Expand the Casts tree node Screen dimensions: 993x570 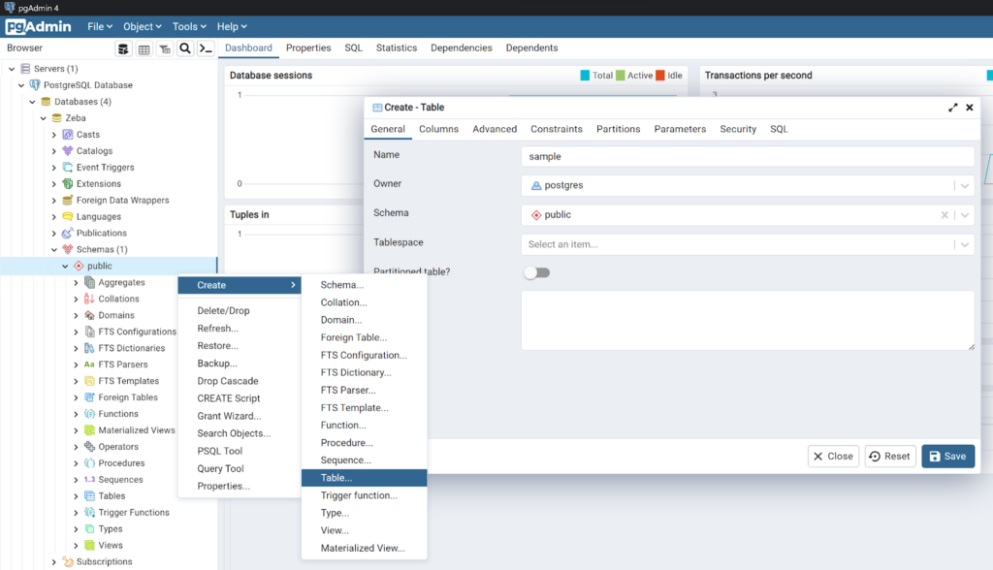tap(54, 135)
